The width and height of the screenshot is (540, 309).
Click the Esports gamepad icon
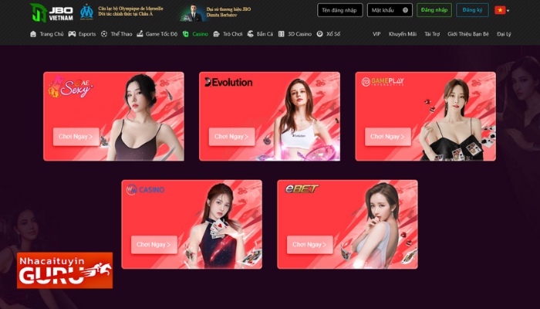coord(72,34)
